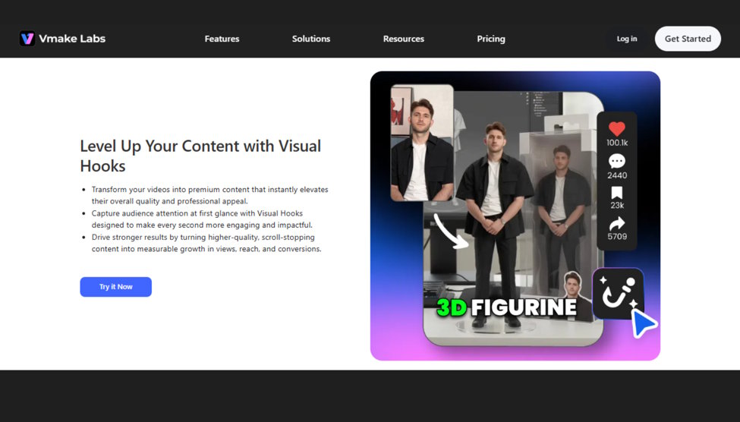This screenshot has height=422, width=740.
Task: Tap the red heart like icon
Action: coord(616,128)
